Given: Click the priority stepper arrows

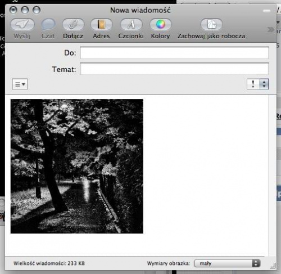Looking at the screenshot, I should point(264,84).
